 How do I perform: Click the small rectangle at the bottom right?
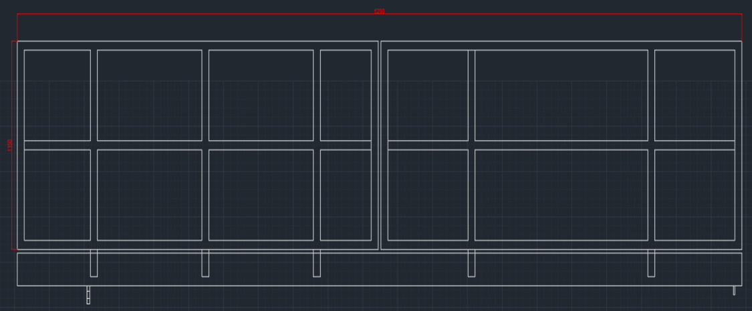(x=734, y=290)
